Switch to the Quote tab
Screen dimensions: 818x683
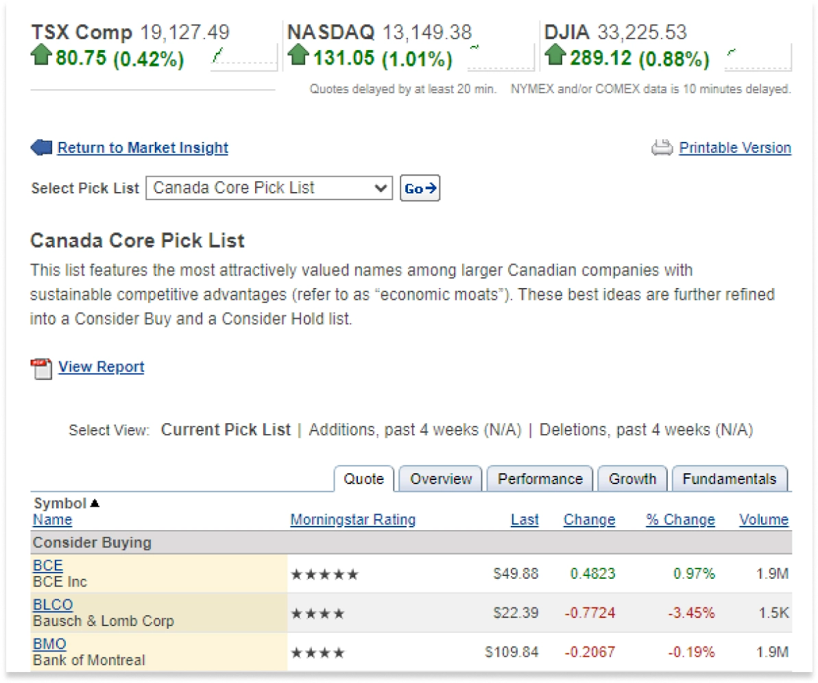[x=363, y=479]
